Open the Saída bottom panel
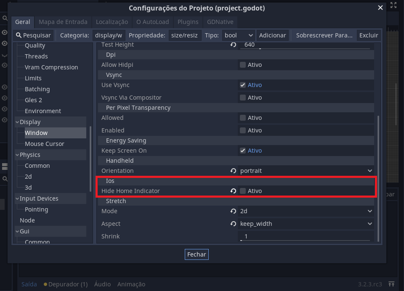The image size is (404, 291). (29, 284)
